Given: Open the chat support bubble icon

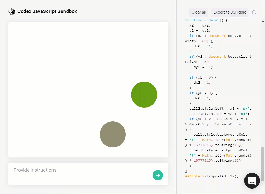Looking at the screenshot, I should [252, 181].
